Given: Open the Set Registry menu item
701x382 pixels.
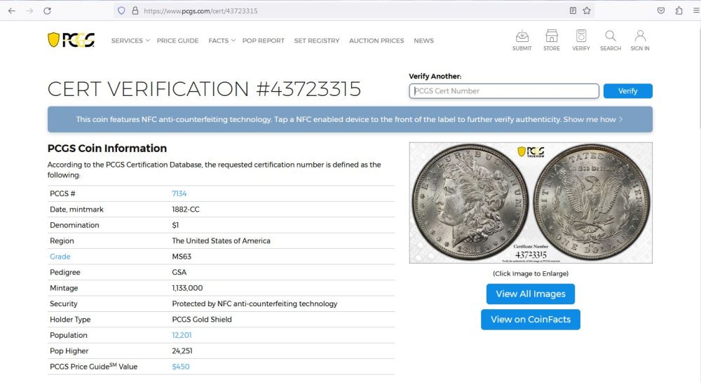Looking at the screenshot, I should (x=317, y=41).
